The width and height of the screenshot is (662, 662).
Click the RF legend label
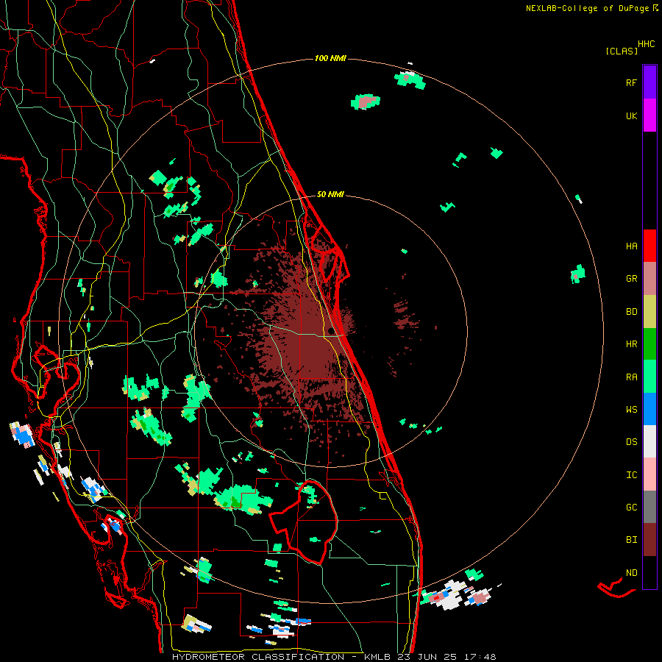[631, 82]
